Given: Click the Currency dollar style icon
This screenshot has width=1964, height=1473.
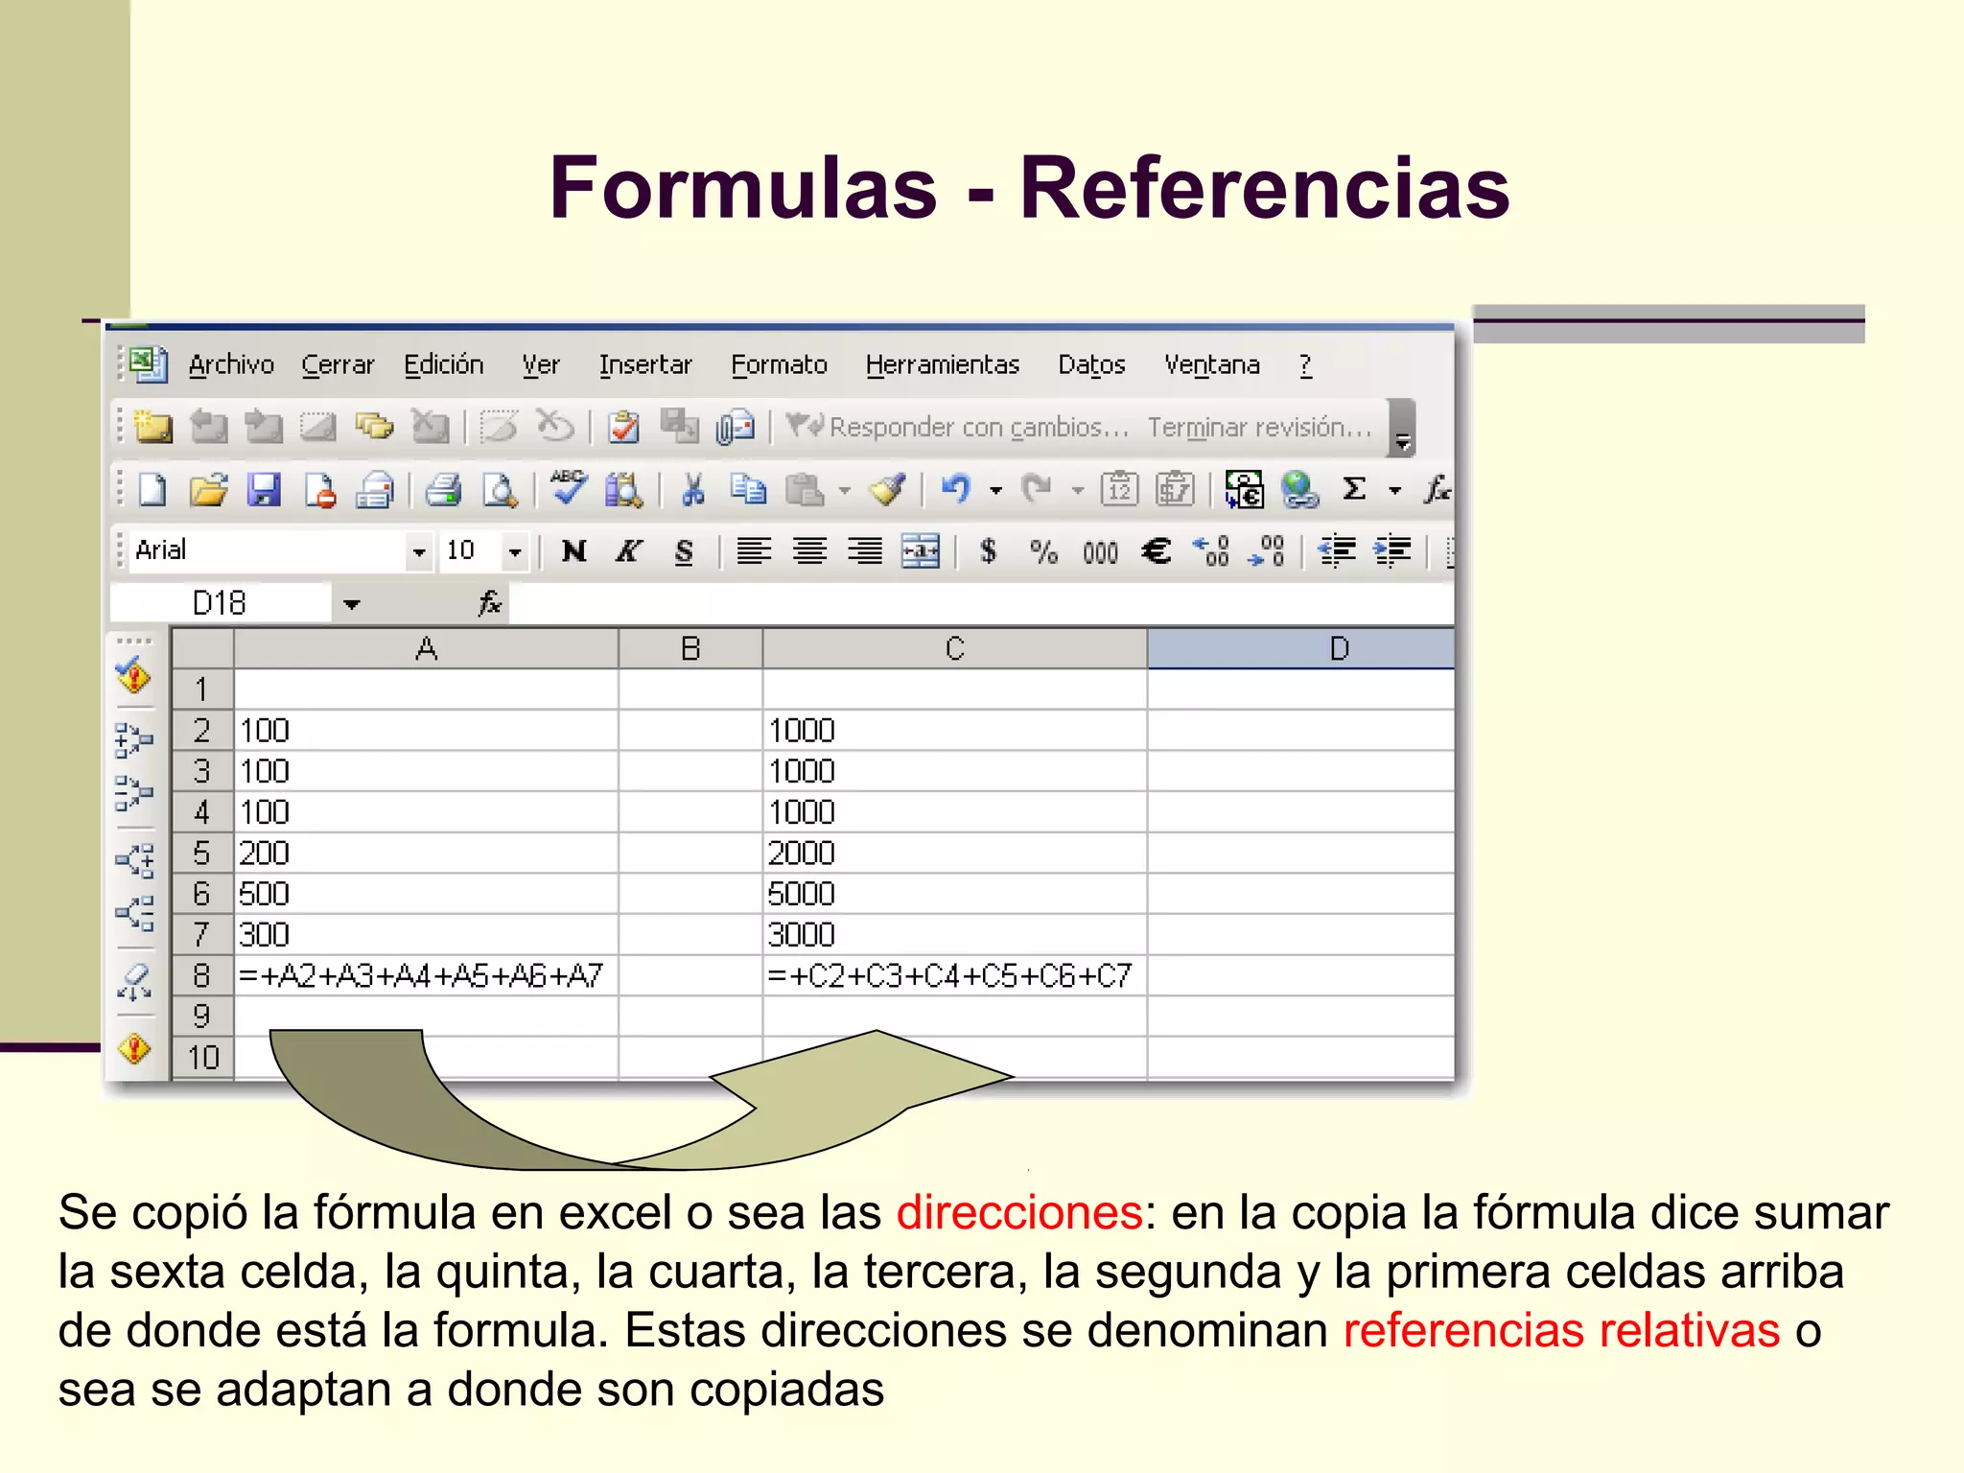Looking at the screenshot, I should coord(988,551).
